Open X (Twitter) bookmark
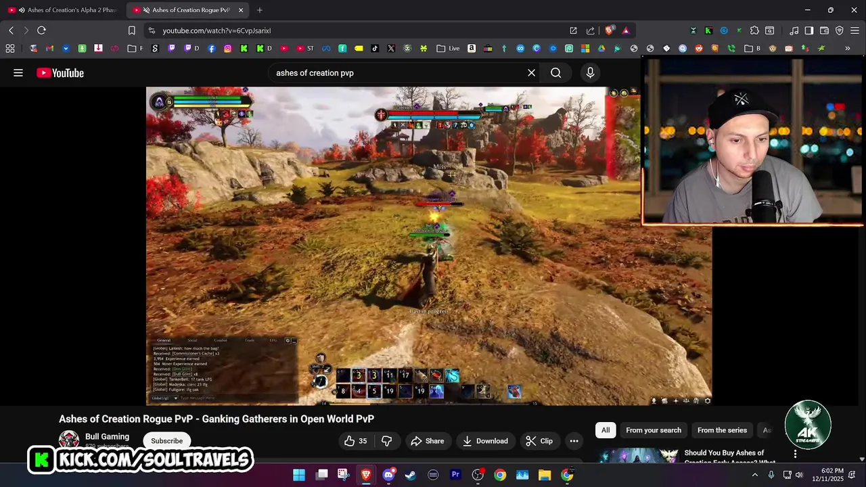This screenshot has height=487, width=866. 391,49
